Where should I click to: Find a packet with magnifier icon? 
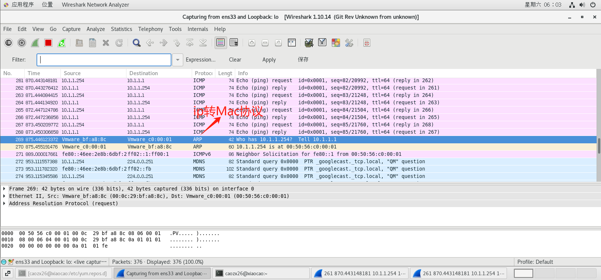coord(137,43)
